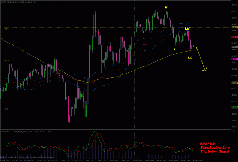238x162 pixels.
Task: Click the 6 Mar 19:00 time label
Action: pyautogui.click(x=114, y=160)
